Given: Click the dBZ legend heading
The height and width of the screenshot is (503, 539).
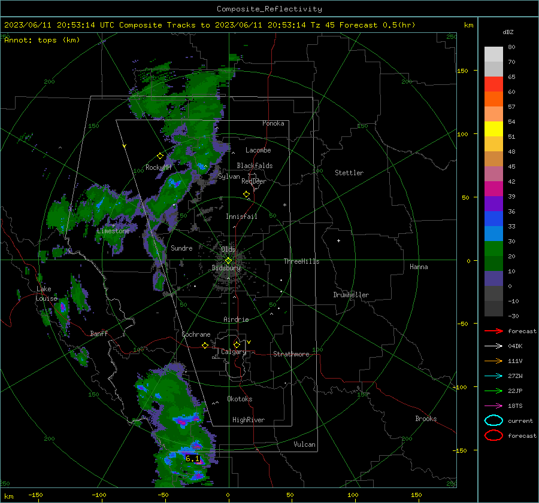Looking at the screenshot, I should pos(508,32).
